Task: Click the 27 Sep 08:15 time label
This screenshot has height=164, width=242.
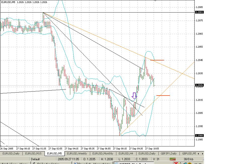Action: [x=120, y=149]
